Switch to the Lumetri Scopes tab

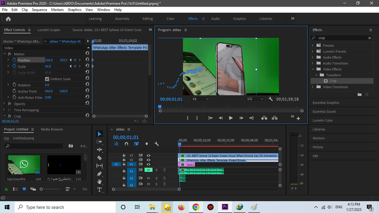click(x=48, y=30)
